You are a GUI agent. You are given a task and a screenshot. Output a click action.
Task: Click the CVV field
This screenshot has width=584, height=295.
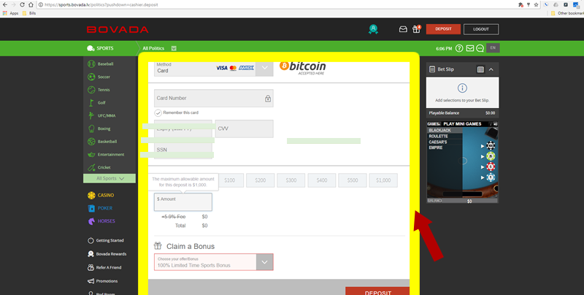coord(245,129)
